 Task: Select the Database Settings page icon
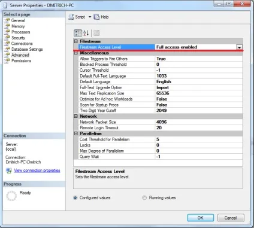click(7, 49)
